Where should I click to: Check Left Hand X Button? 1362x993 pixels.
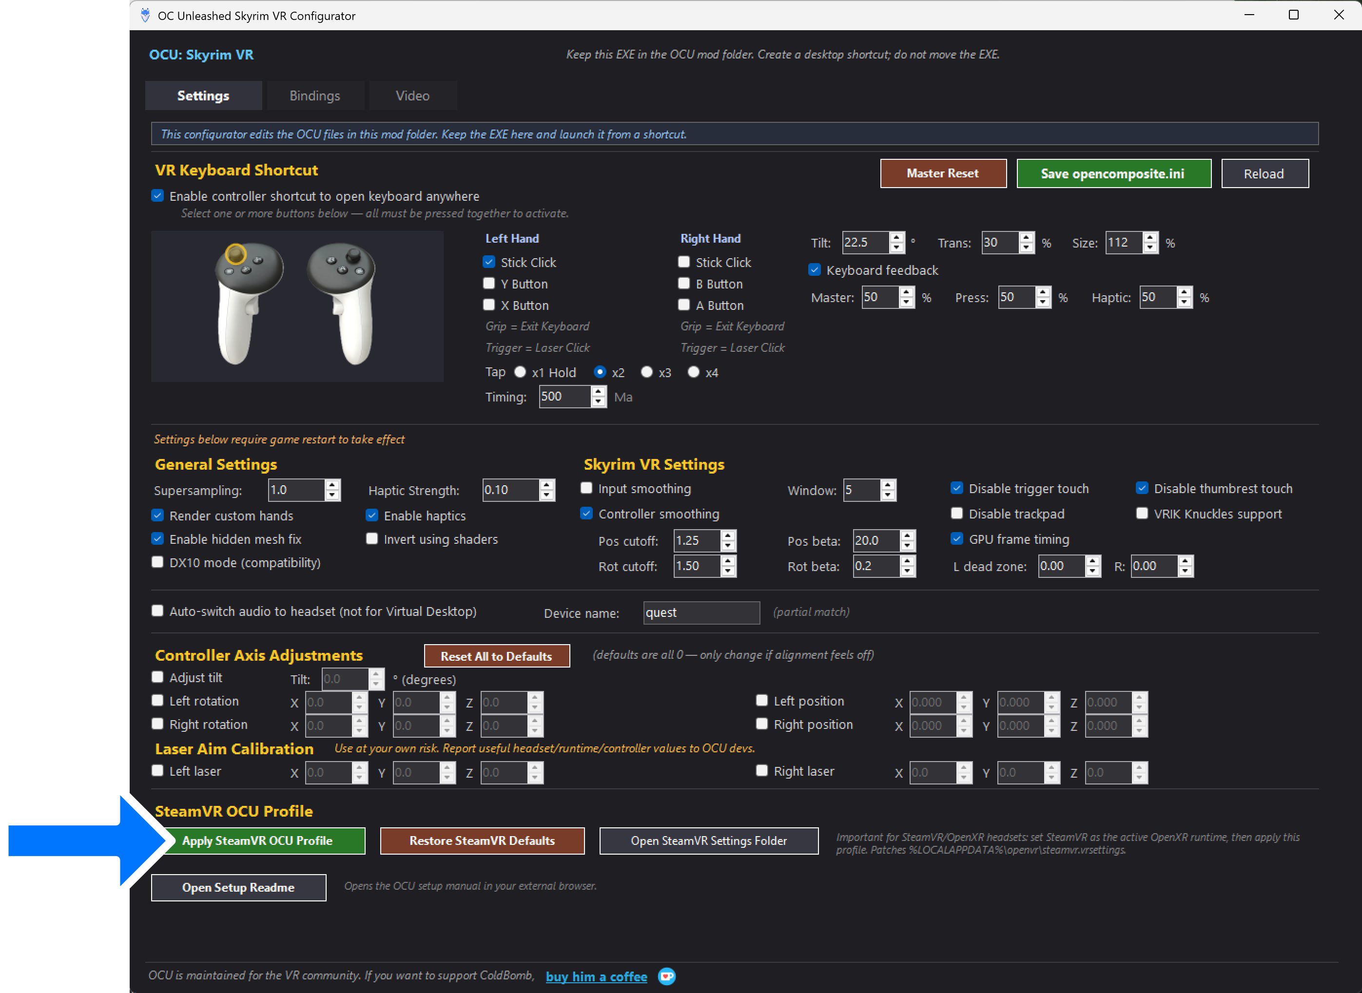click(x=489, y=305)
